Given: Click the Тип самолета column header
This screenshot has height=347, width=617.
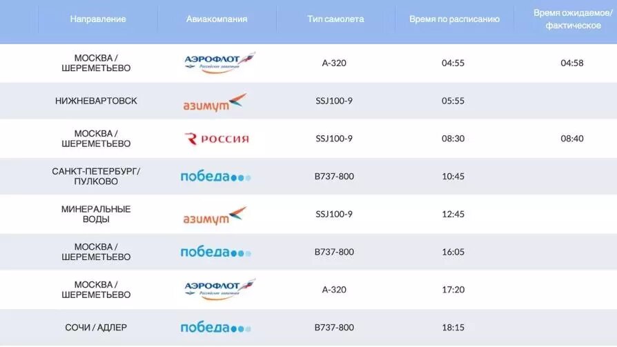Looking at the screenshot, I should tap(335, 19).
